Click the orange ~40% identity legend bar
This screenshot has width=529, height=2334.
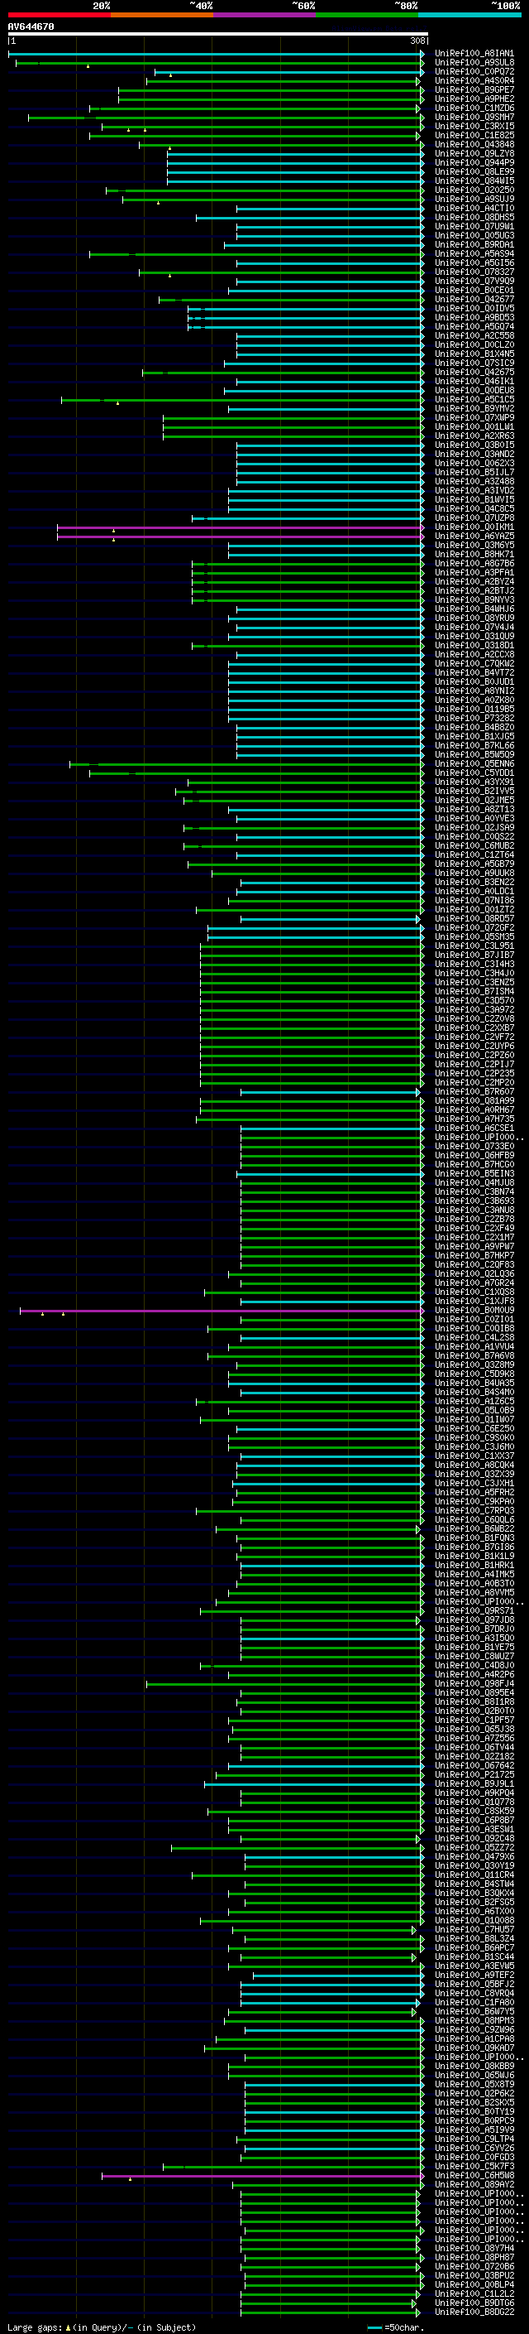pyautogui.click(x=162, y=15)
